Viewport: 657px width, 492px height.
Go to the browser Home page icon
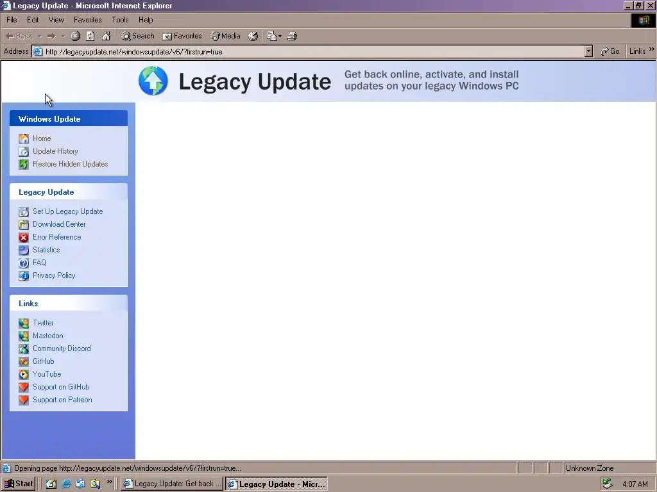[106, 36]
